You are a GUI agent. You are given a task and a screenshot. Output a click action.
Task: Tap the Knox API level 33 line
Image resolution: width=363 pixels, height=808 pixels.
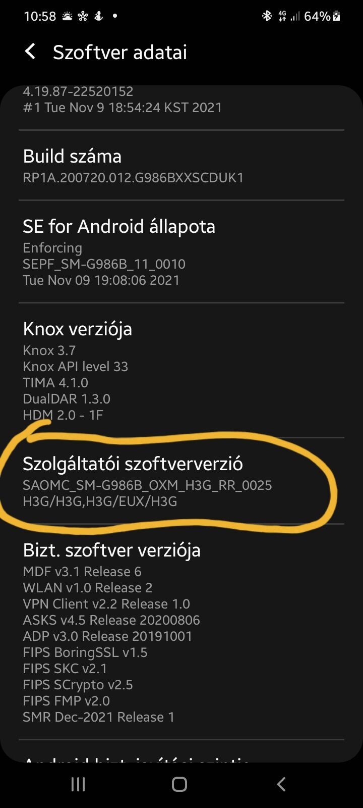76,367
